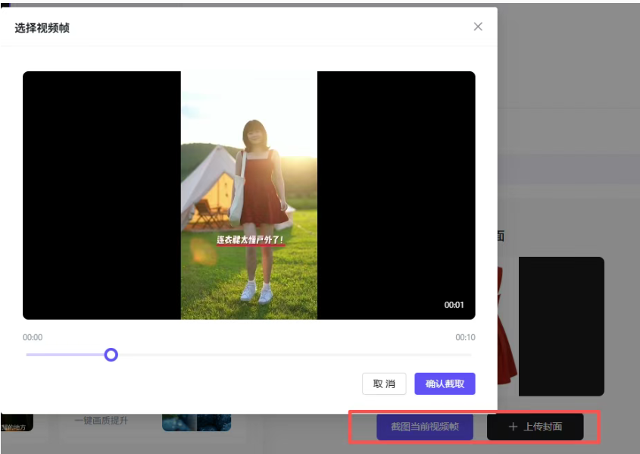Click the 截图当前视频帧 button
This screenshot has width=640, height=454.
coord(425,427)
